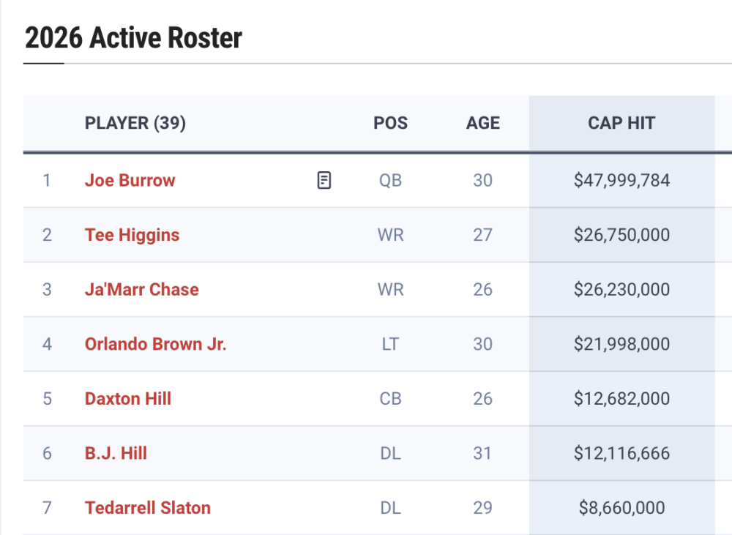
Task: Sort by the CAP HIT column header
Action: [x=621, y=123]
